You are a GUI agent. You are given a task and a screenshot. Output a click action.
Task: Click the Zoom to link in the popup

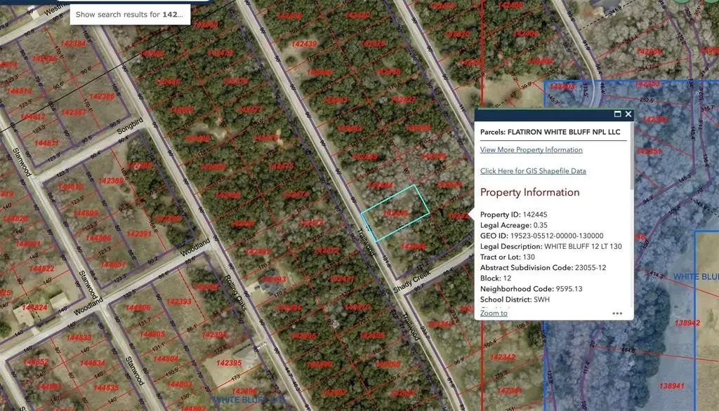point(494,313)
